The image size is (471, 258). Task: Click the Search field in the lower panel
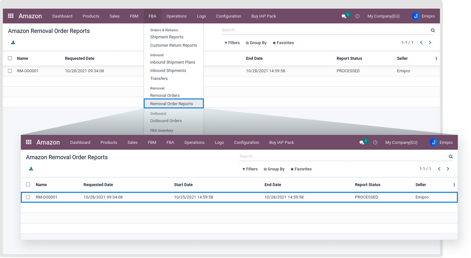[x=342, y=156]
